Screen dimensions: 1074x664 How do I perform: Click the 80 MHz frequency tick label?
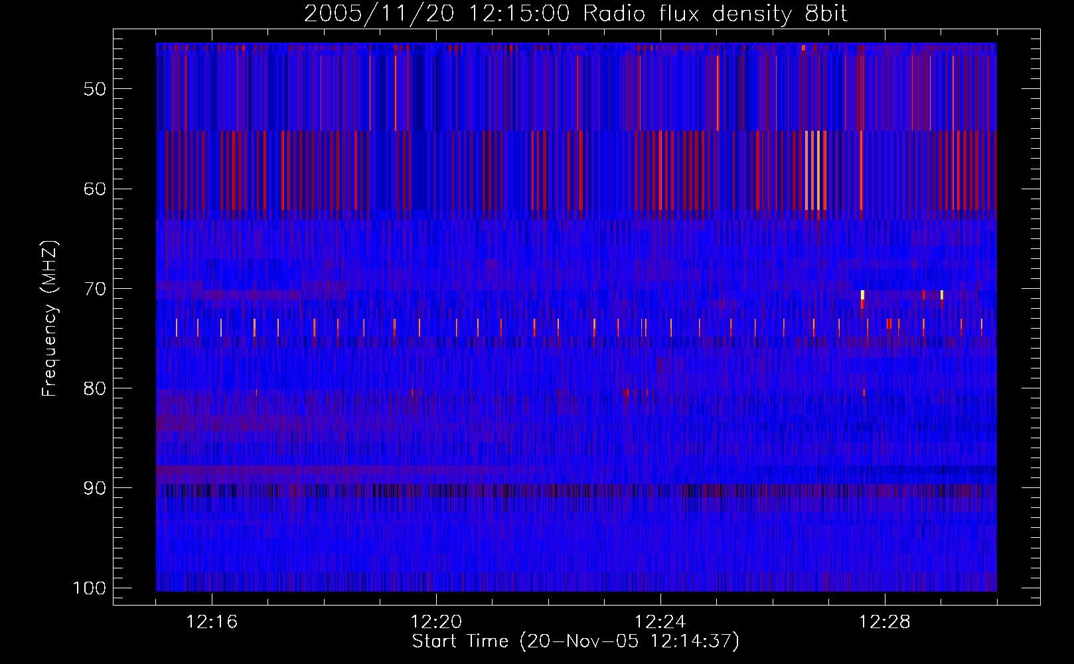pos(95,388)
